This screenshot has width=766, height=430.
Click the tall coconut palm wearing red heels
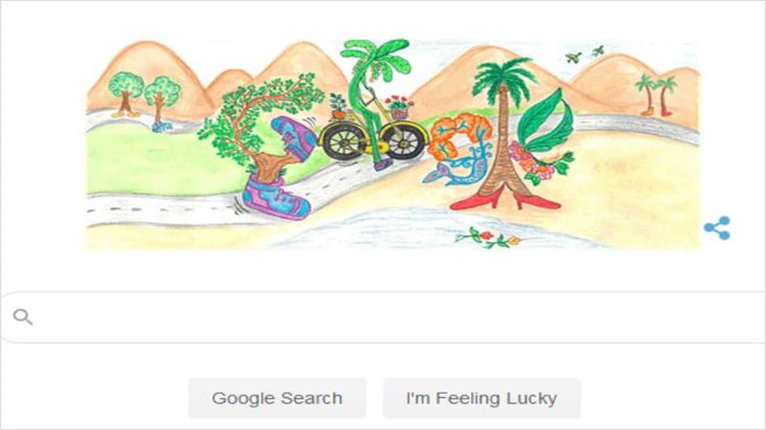[503, 132]
